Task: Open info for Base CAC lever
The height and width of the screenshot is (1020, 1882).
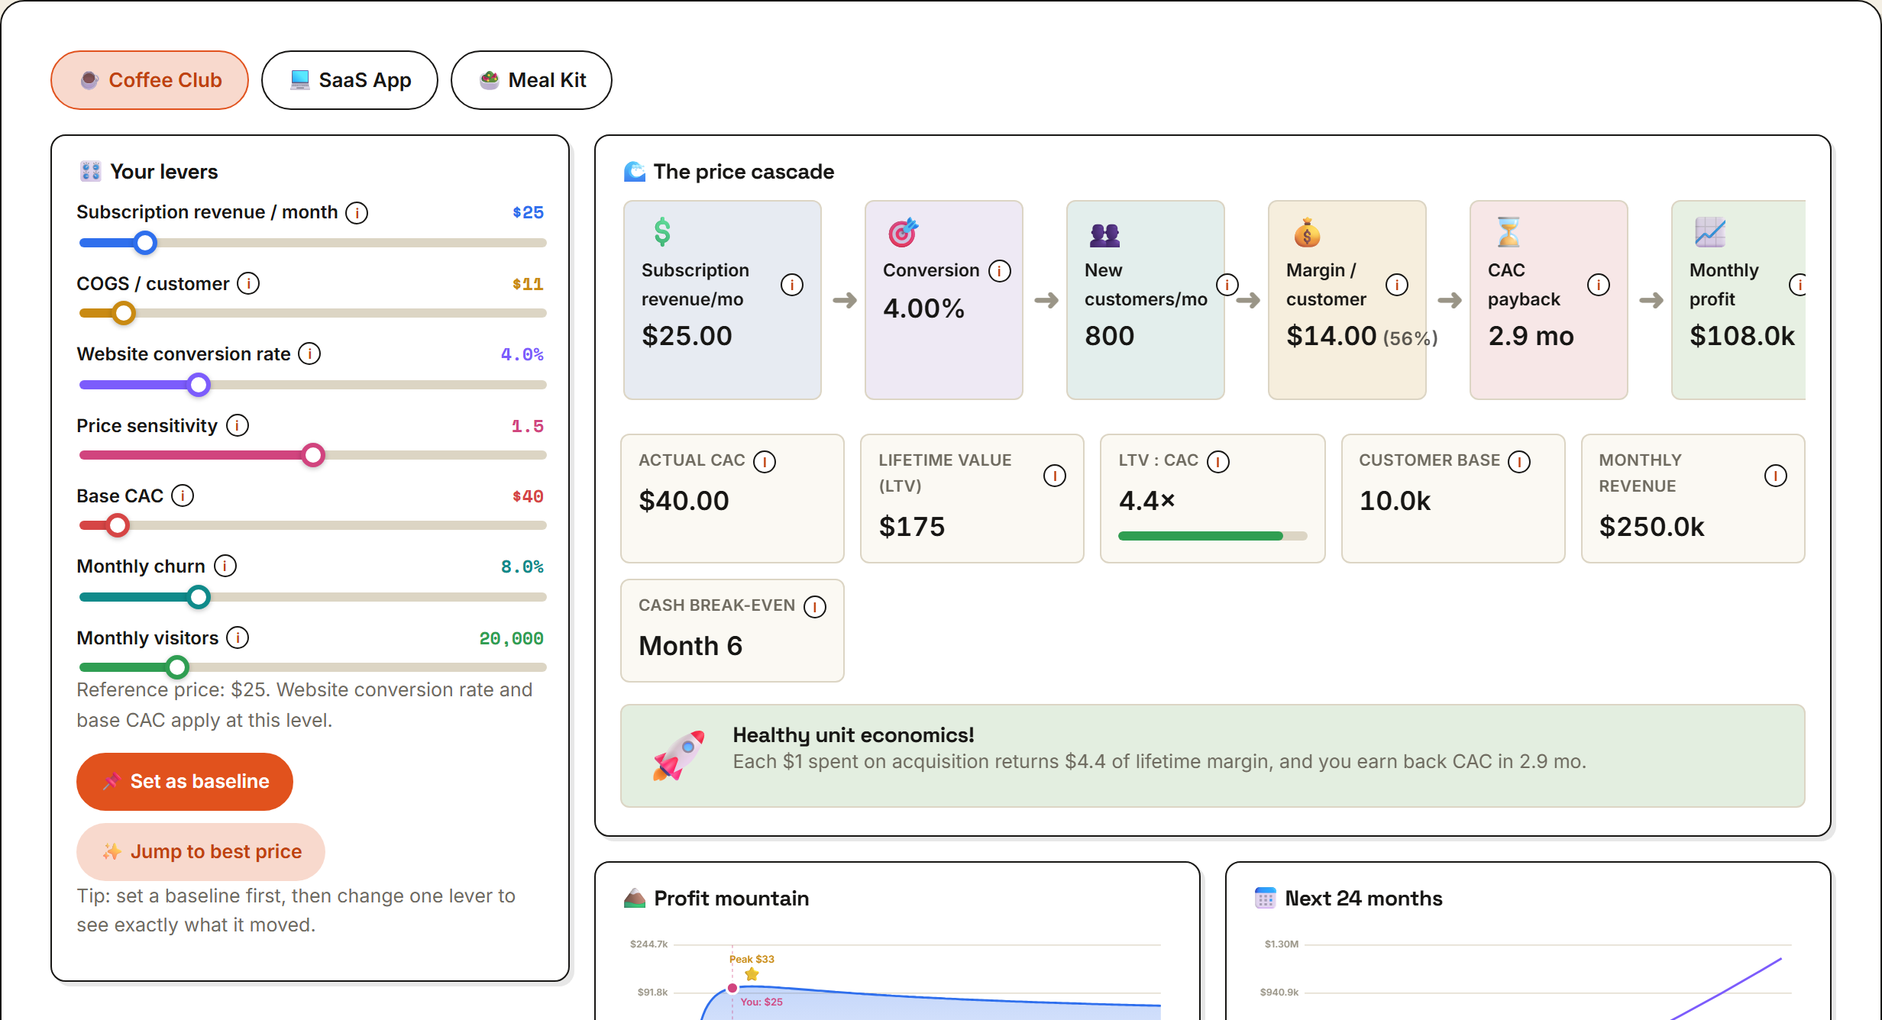Action: pos(183,496)
